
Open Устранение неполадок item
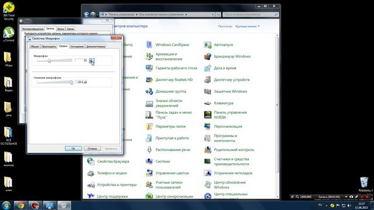click(228, 173)
